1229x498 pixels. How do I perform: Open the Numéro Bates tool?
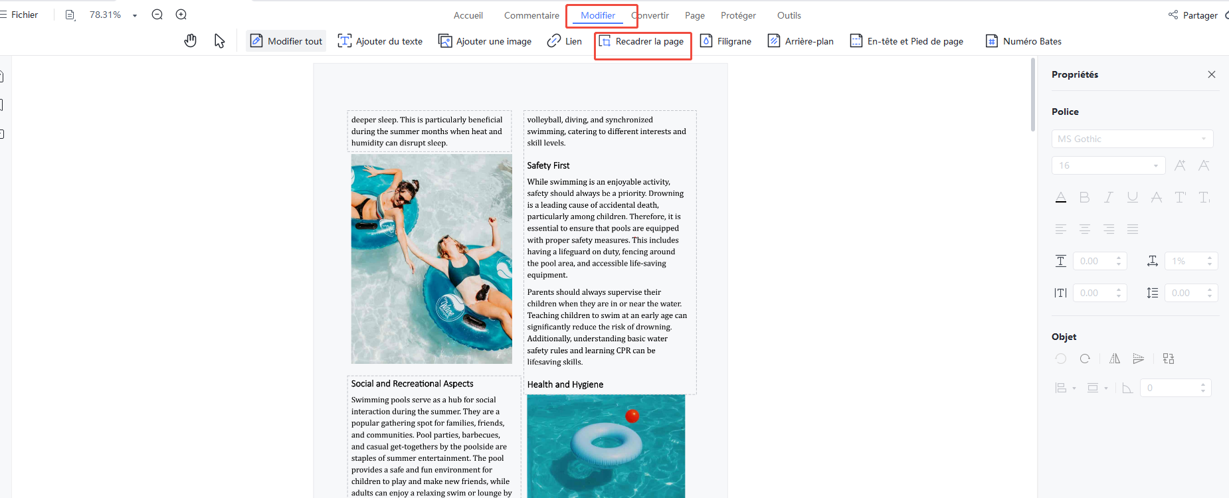coord(1024,41)
